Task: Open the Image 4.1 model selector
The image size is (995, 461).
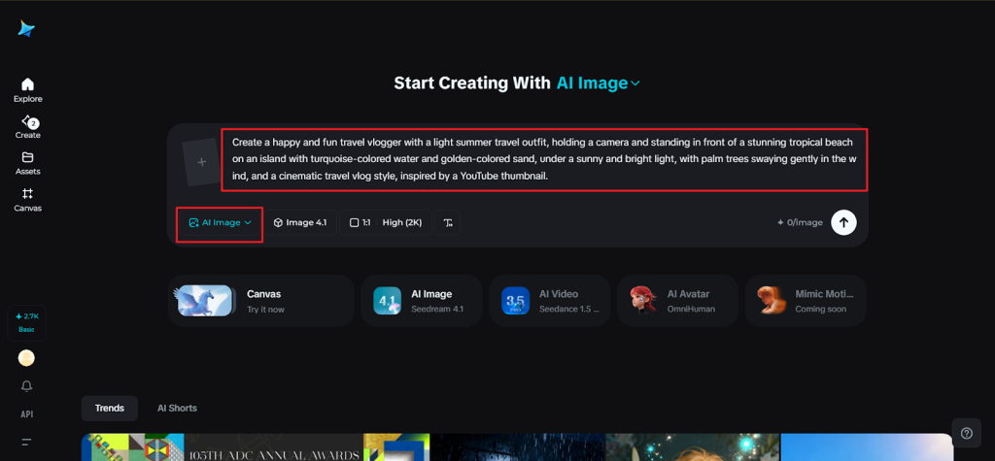Action: click(x=299, y=223)
